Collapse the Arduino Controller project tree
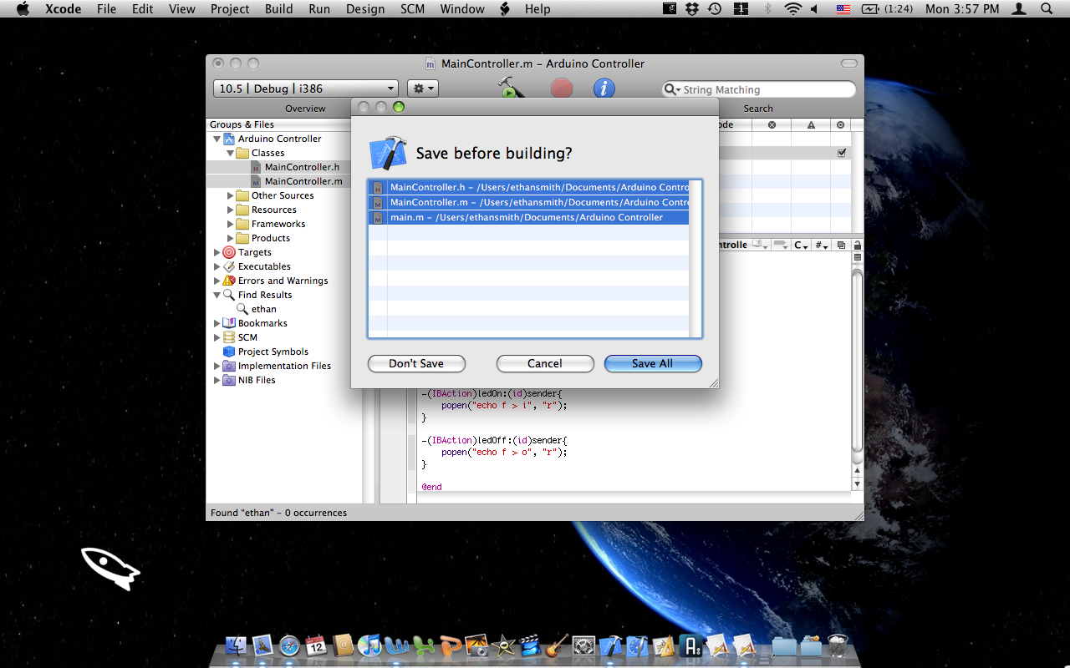This screenshot has width=1070, height=668. click(217, 139)
